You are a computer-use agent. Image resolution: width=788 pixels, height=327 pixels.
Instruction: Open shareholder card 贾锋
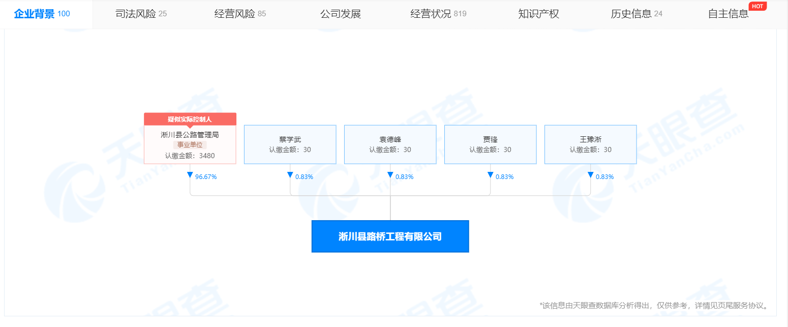click(x=491, y=144)
